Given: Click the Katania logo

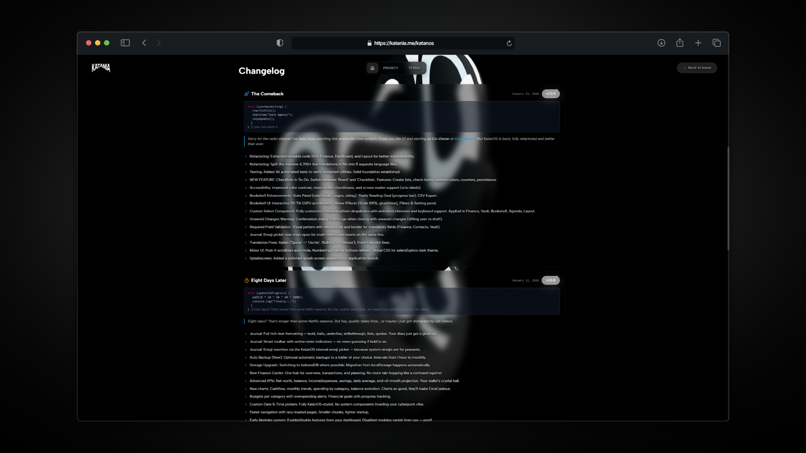Looking at the screenshot, I should 101,68.
